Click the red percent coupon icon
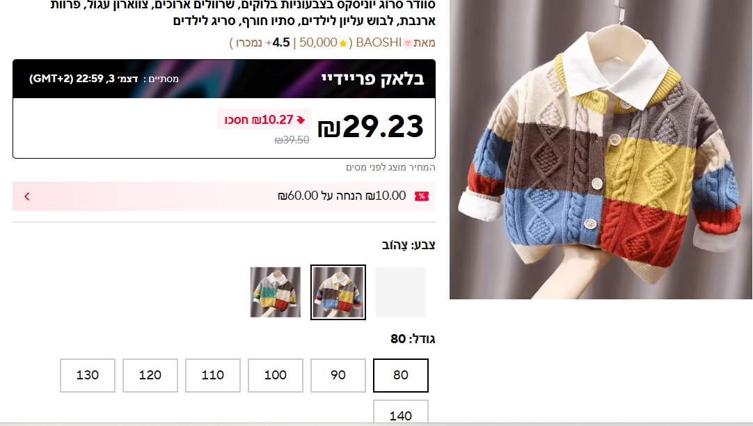This screenshot has width=753, height=426. 422,196
